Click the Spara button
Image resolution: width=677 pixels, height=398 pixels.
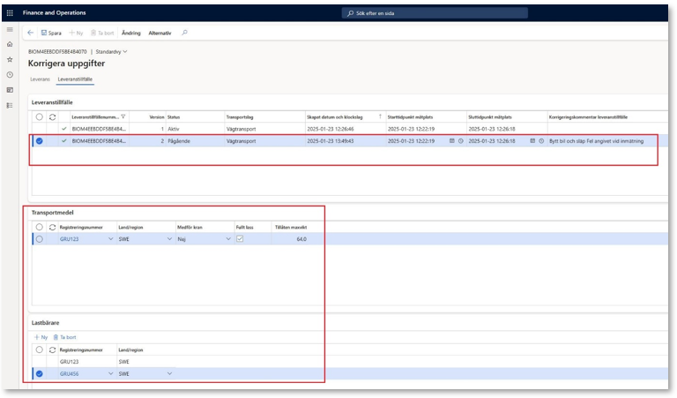click(52, 33)
